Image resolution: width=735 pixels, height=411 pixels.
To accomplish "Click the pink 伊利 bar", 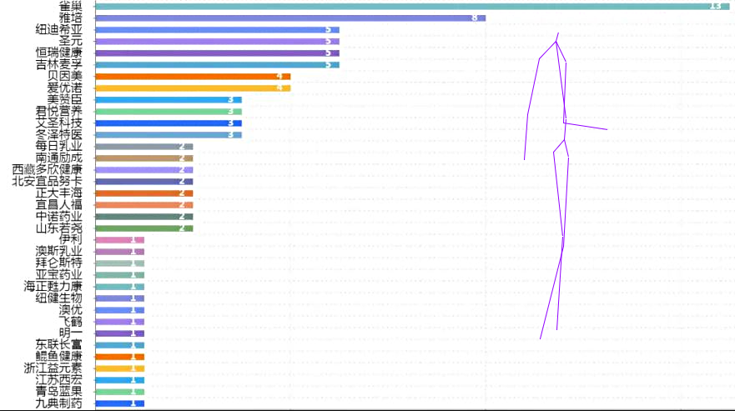I will [x=119, y=240].
